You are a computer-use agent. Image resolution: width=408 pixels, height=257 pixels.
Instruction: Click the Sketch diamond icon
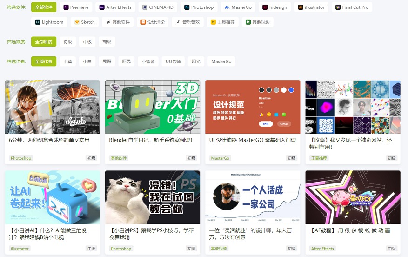77,22
